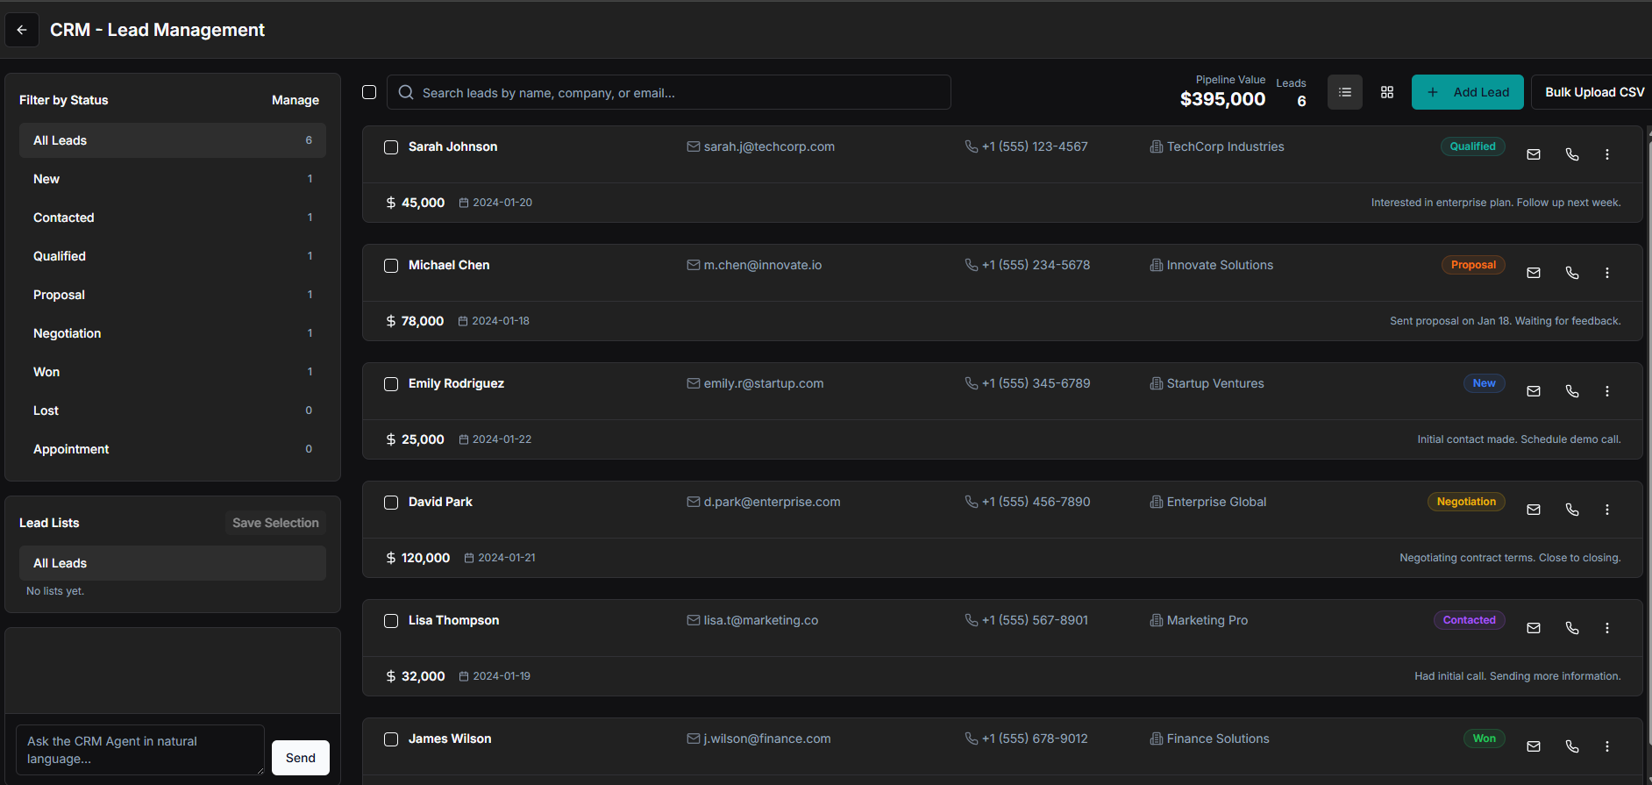The height and width of the screenshot is (785, 1652).
Task: Open more options menu for Emily Rodriguez
Action: click(1606, 391)
